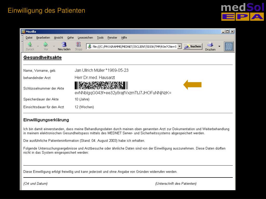Click the Gesundheitsakte heading
Image resolution: width=266 pixels, height=199 pixels.
click(x=42, y=58)
